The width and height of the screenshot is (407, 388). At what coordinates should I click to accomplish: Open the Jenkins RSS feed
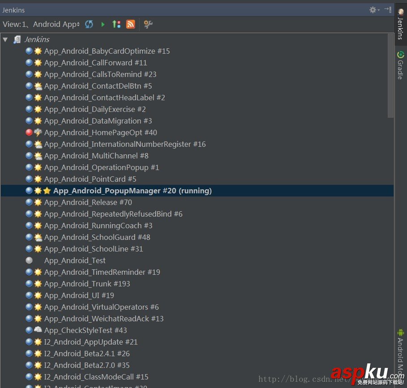pos(130,24)
